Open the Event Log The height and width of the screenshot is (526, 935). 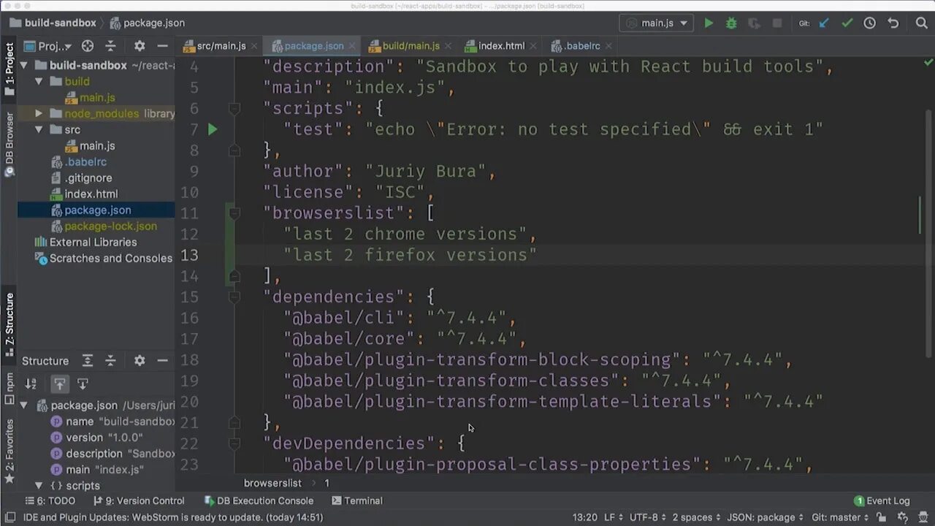point(882,501)
